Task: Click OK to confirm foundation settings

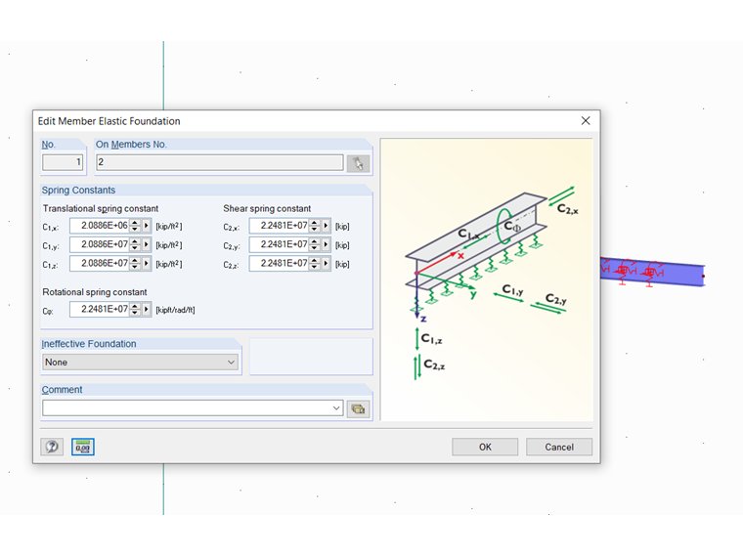Action: (485, 447)
